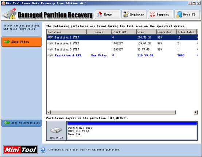
Task: Click the title bar application icon
Action: tap(3, 3)
